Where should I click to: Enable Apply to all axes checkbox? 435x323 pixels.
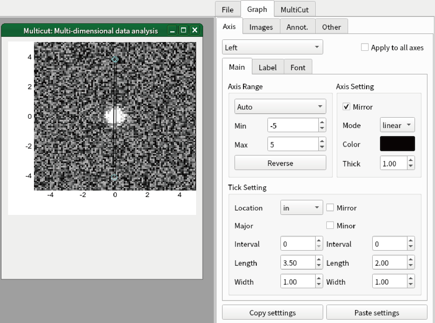click(x=365, y=47)
